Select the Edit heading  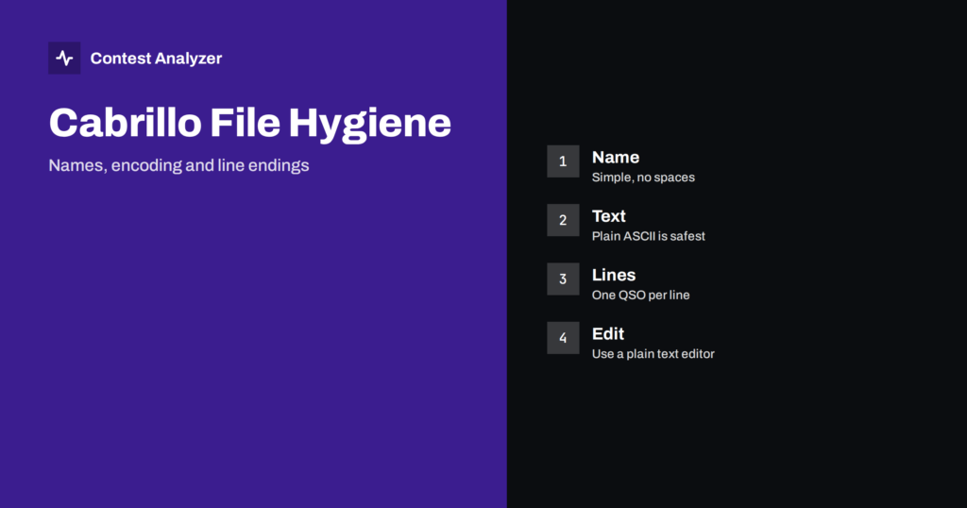tap(608, 333)
